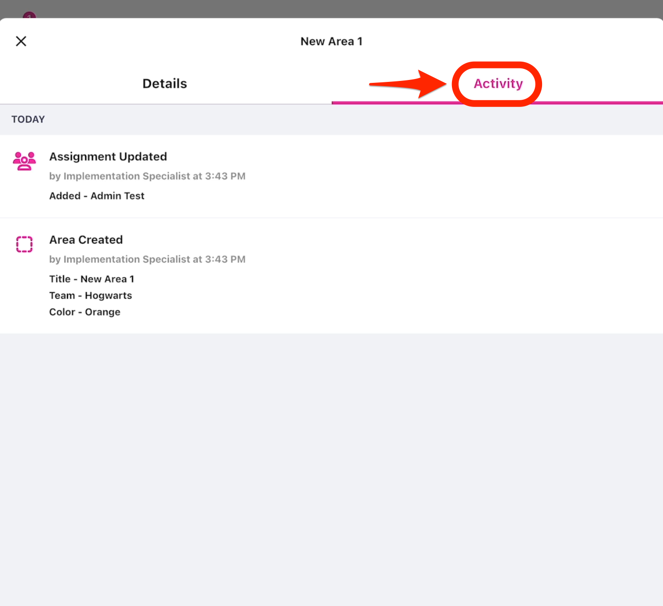Screen dimensions: 663x606
Task: Close the New Area 1 panel
Action: (21, 41)
